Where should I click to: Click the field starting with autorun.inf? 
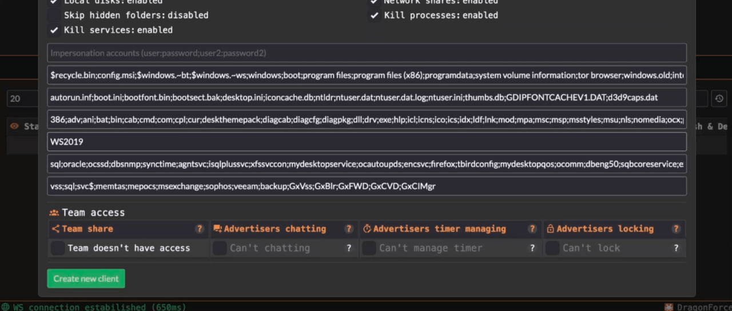coord(367,97)
